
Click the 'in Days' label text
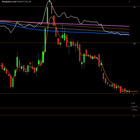(x=134, y=110)
